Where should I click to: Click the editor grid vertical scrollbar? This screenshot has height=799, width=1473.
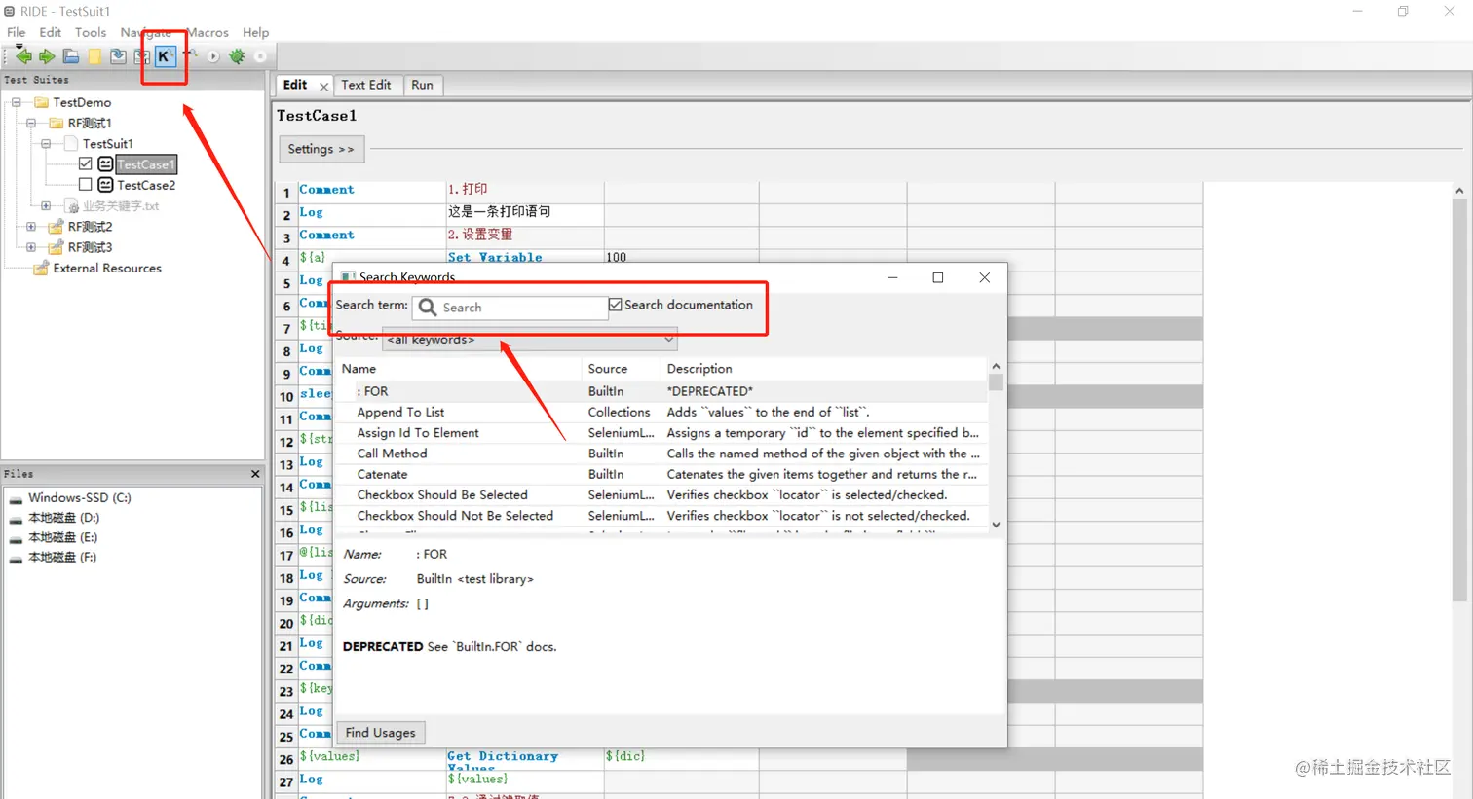pos(1459,399)
